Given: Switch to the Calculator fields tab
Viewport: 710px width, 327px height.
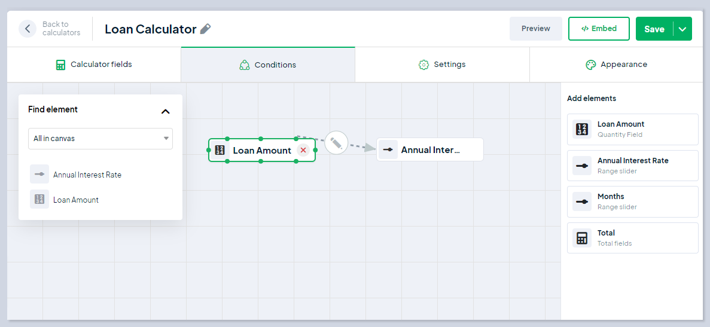Looking at the screenshot, I should [x=94, y=65].
